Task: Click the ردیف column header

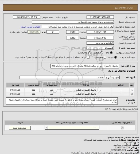Action: (x=132, y=85)
